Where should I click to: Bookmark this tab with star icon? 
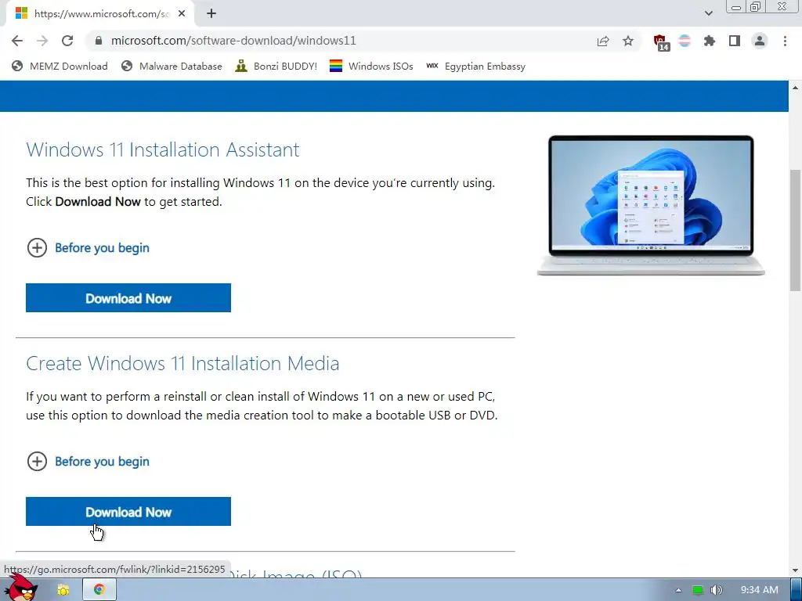coord(628,41)
